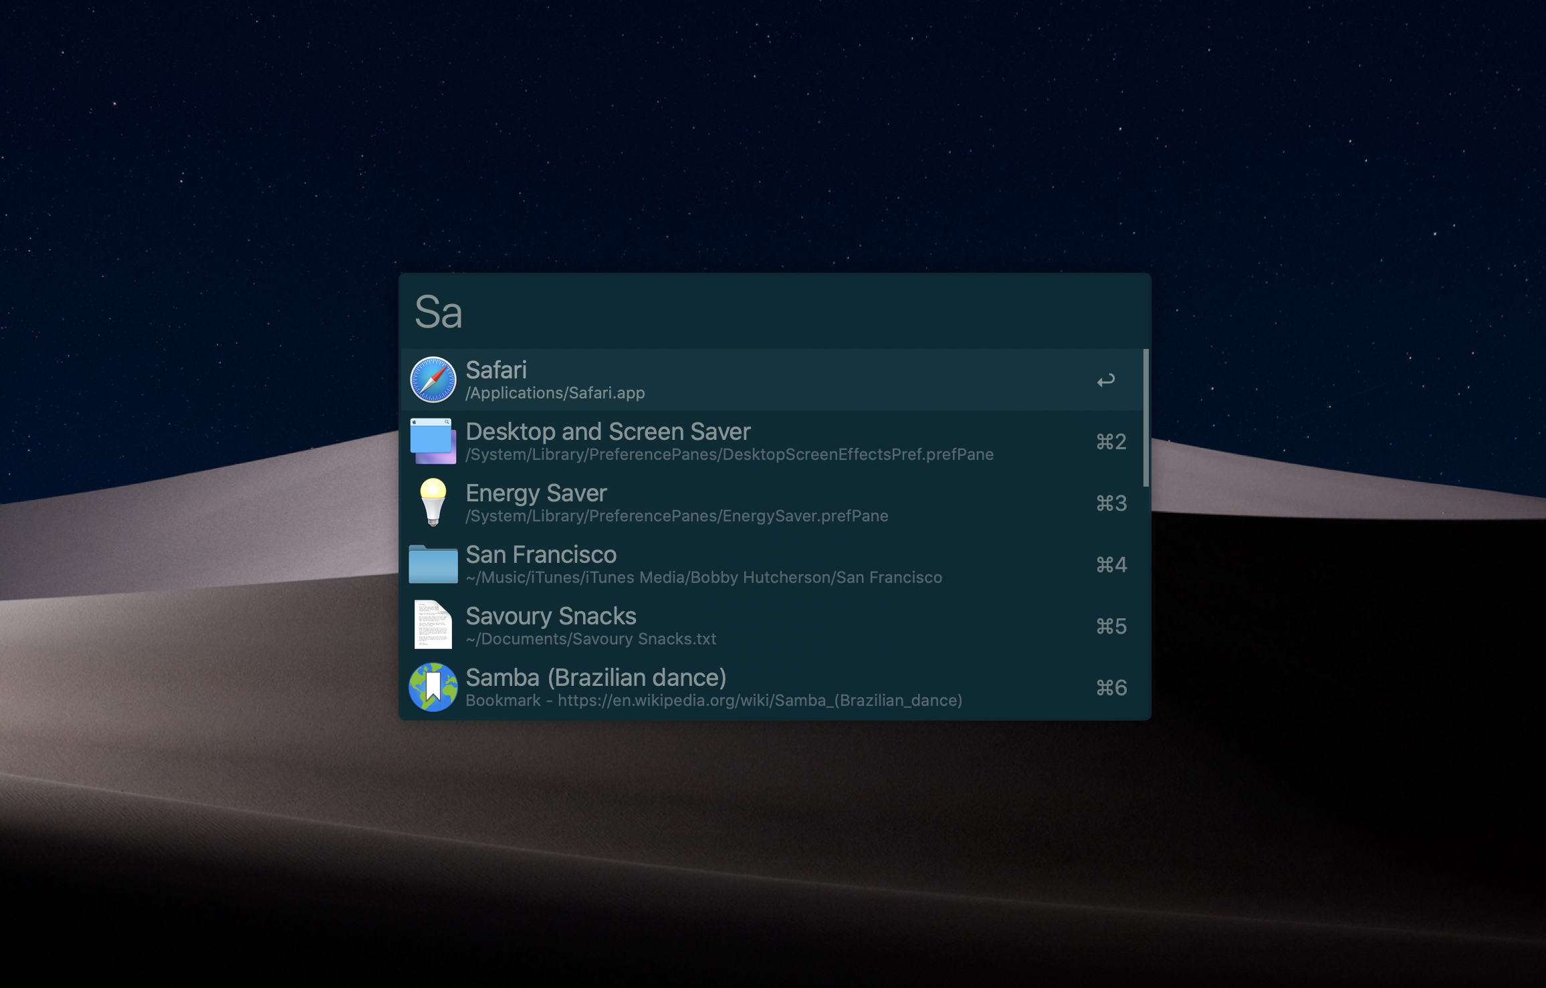Click the San Francisco folder icon

(433, 564)
